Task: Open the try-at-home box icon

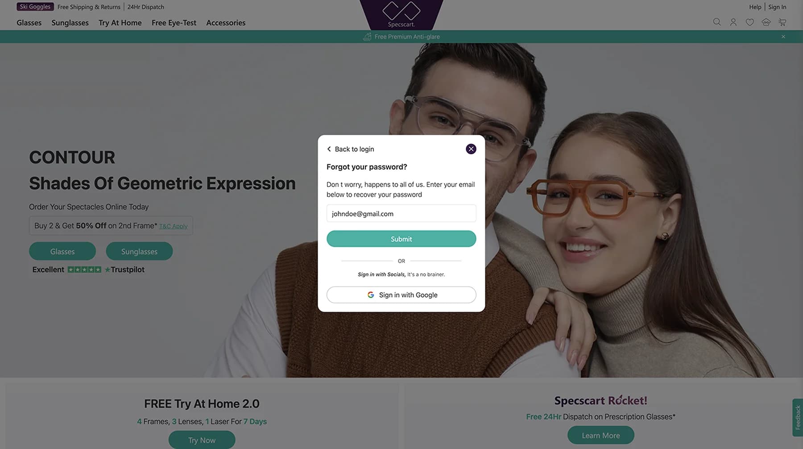Action: click(x=766, y=22)
